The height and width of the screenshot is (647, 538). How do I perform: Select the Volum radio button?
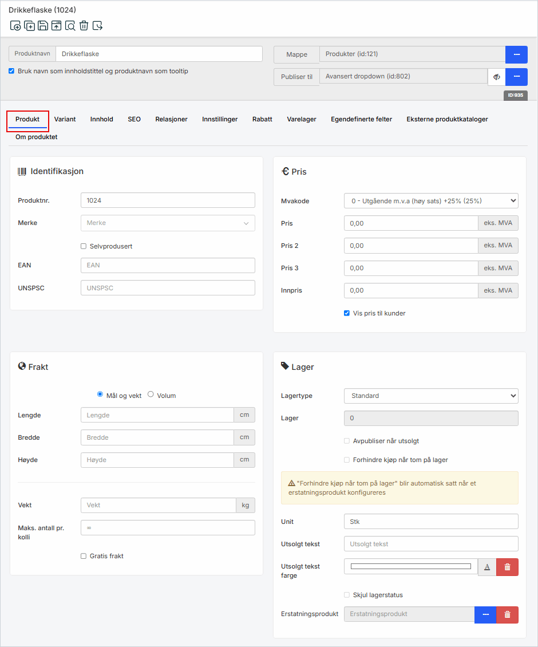tap(151, 394)
